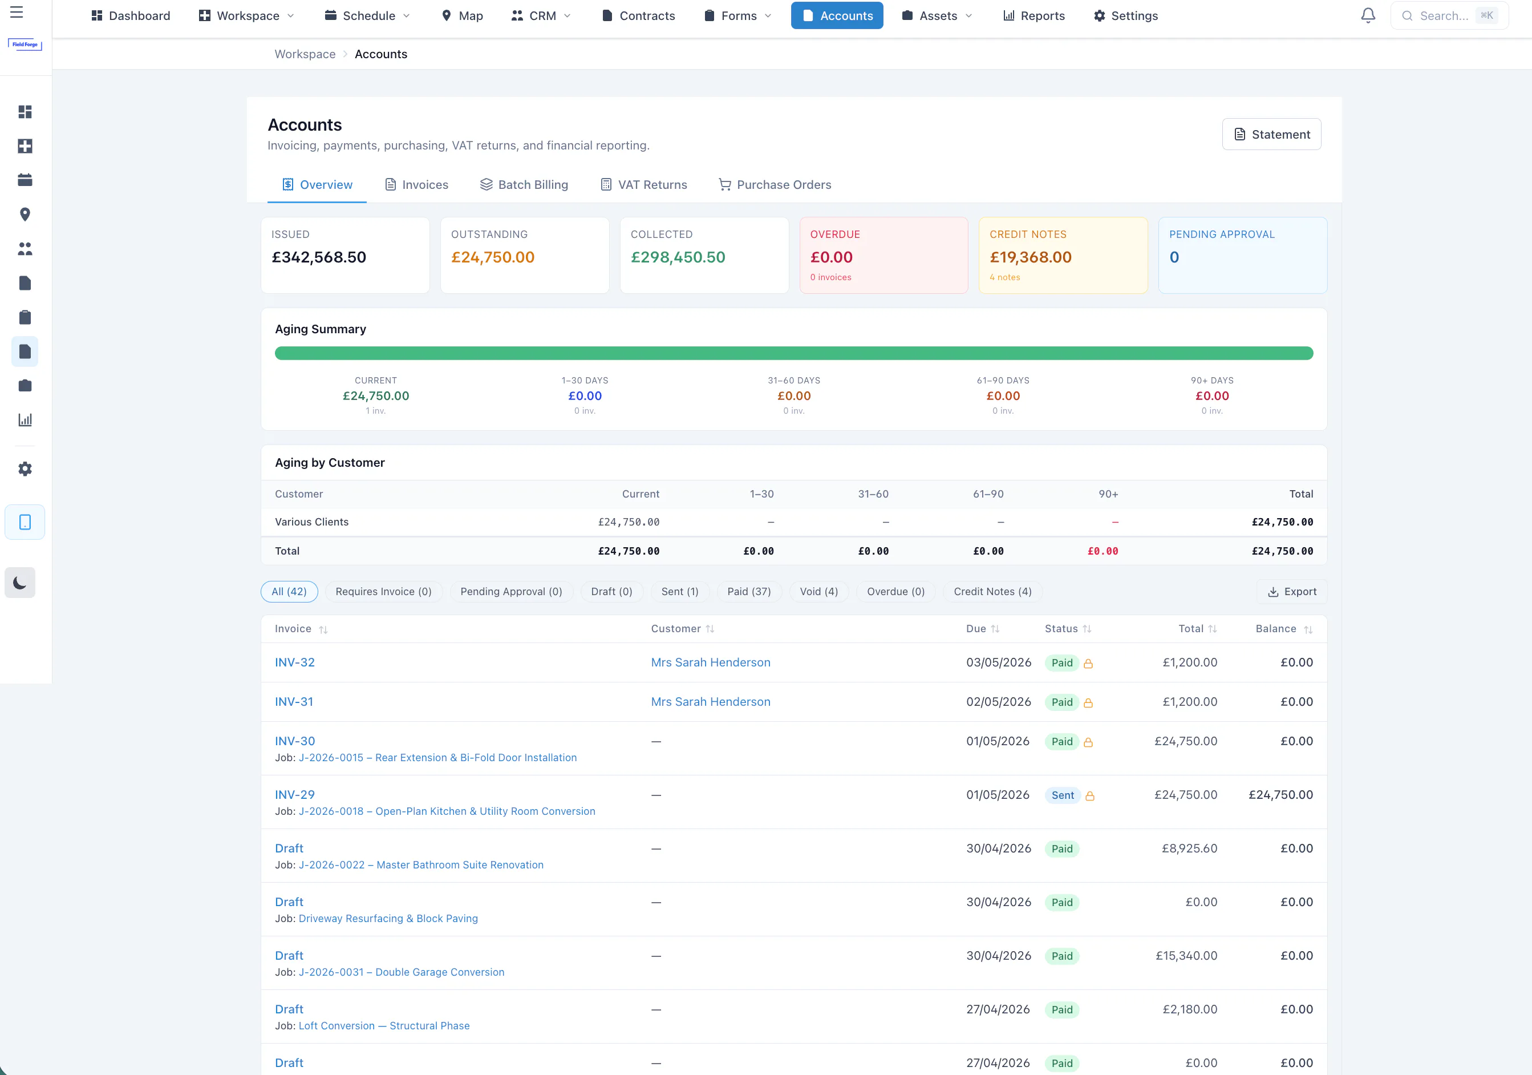The width and height of the screenshot is (1532, 1075).
Task: Open sidebar settings gear icon
Action: click(25, 468)
